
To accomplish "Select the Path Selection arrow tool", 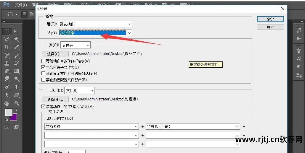I will [7, 95].
